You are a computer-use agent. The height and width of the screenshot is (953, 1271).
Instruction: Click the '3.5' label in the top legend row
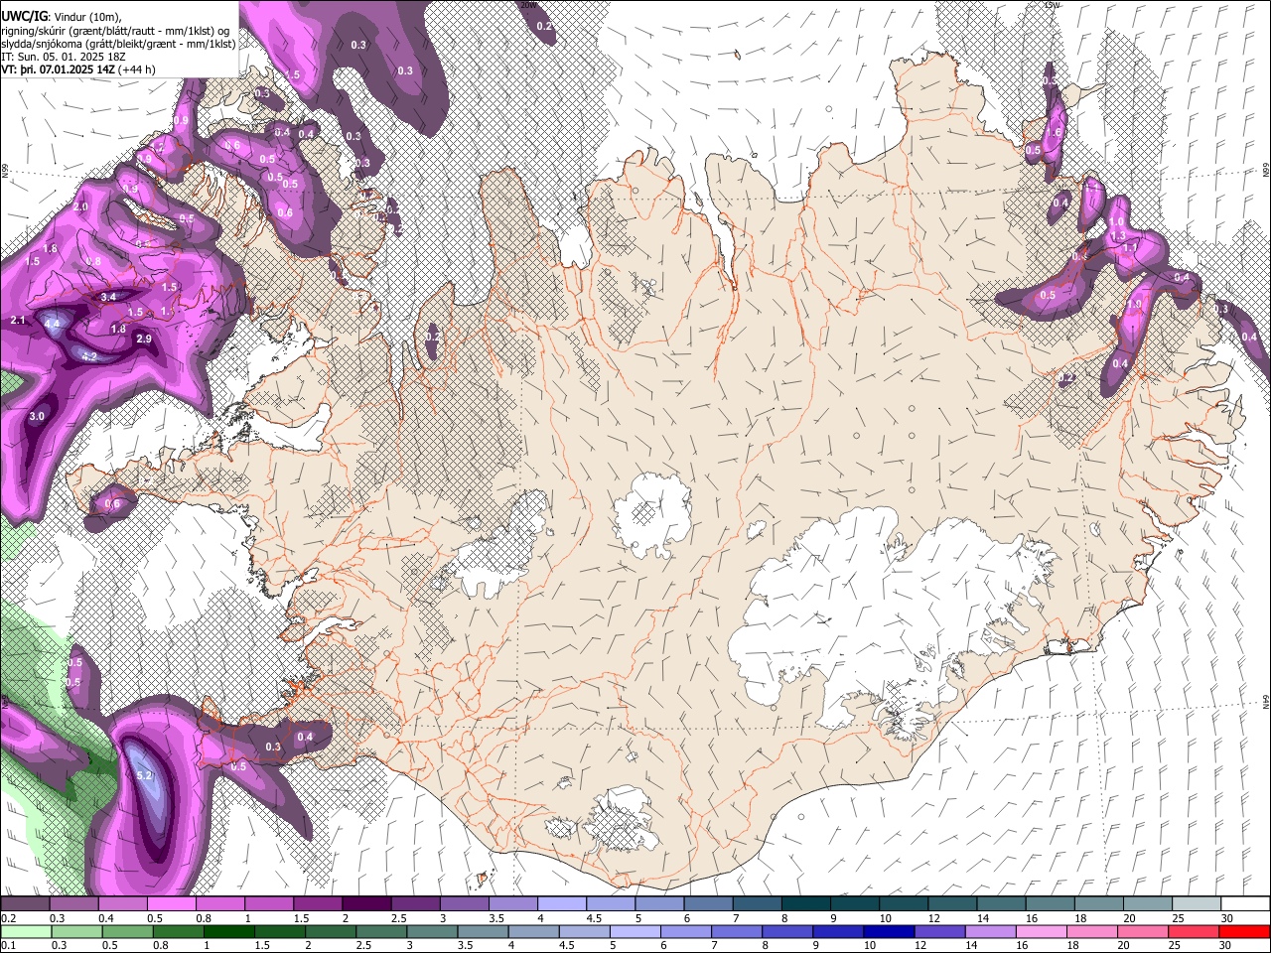[495, 918]
